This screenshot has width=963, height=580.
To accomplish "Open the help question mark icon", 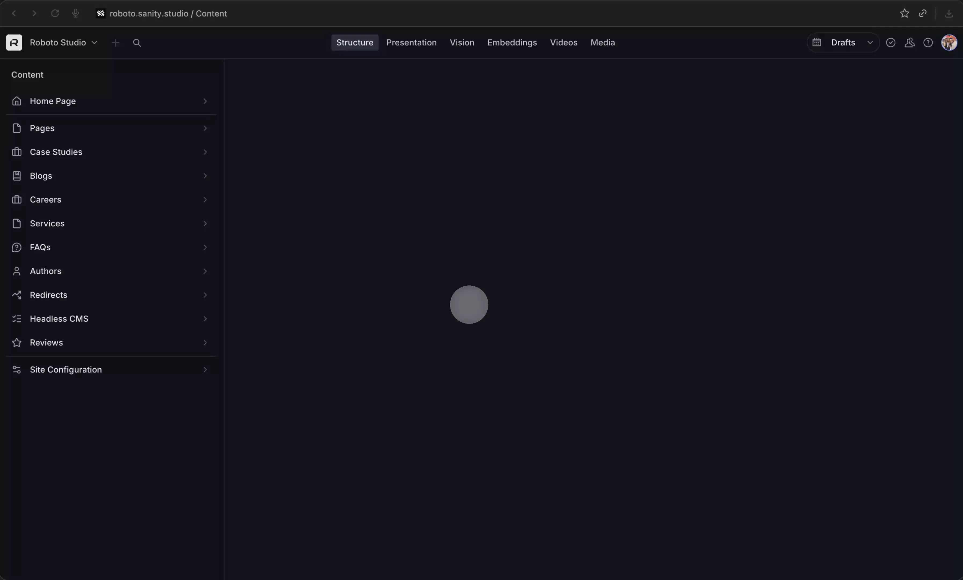I will 928,43.
